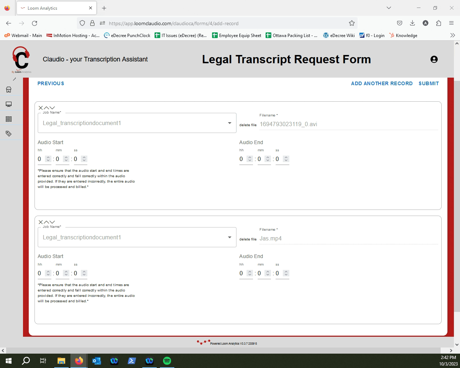460x368 pixels.
Task: Click the SUBMIT link
Action: tap(428, 83)
